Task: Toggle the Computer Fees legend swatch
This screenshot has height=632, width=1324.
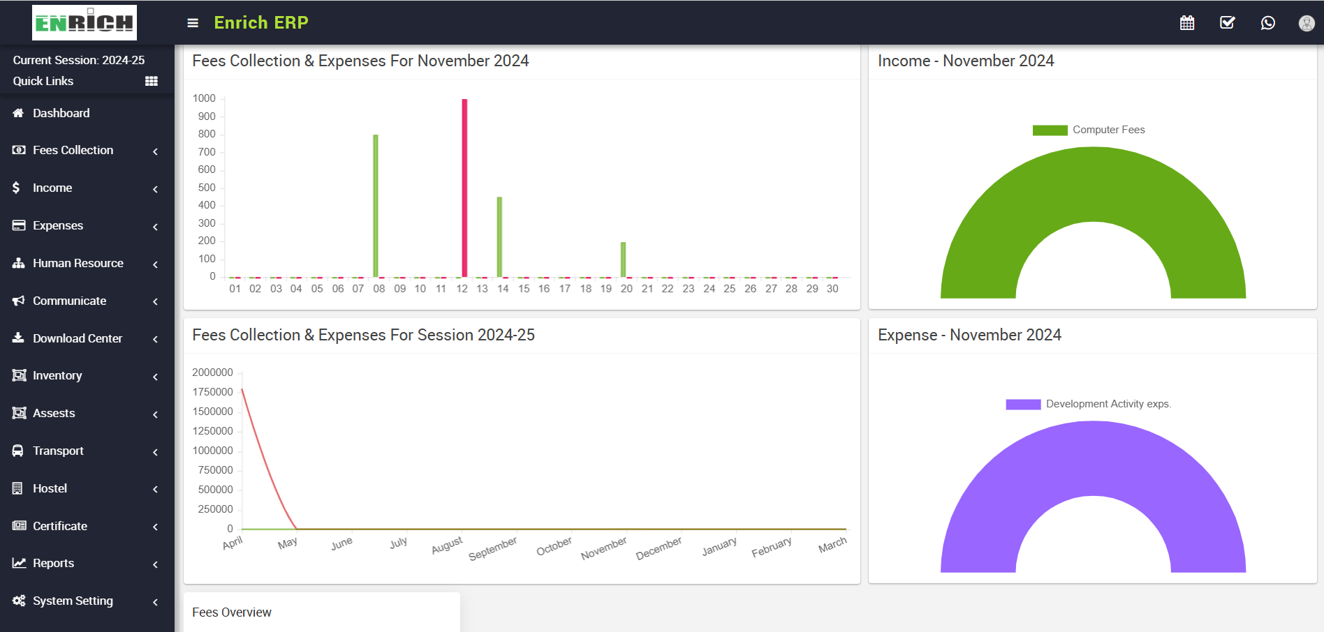Action: pyautogui.click(x=1050, y=130)
